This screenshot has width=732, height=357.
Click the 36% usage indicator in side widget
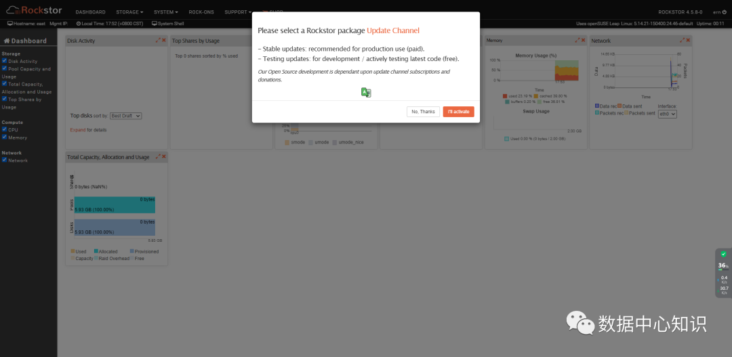[723, 266]
